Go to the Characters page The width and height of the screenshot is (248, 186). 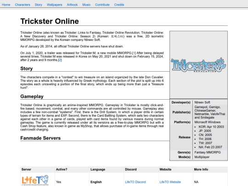coord(23,5)
